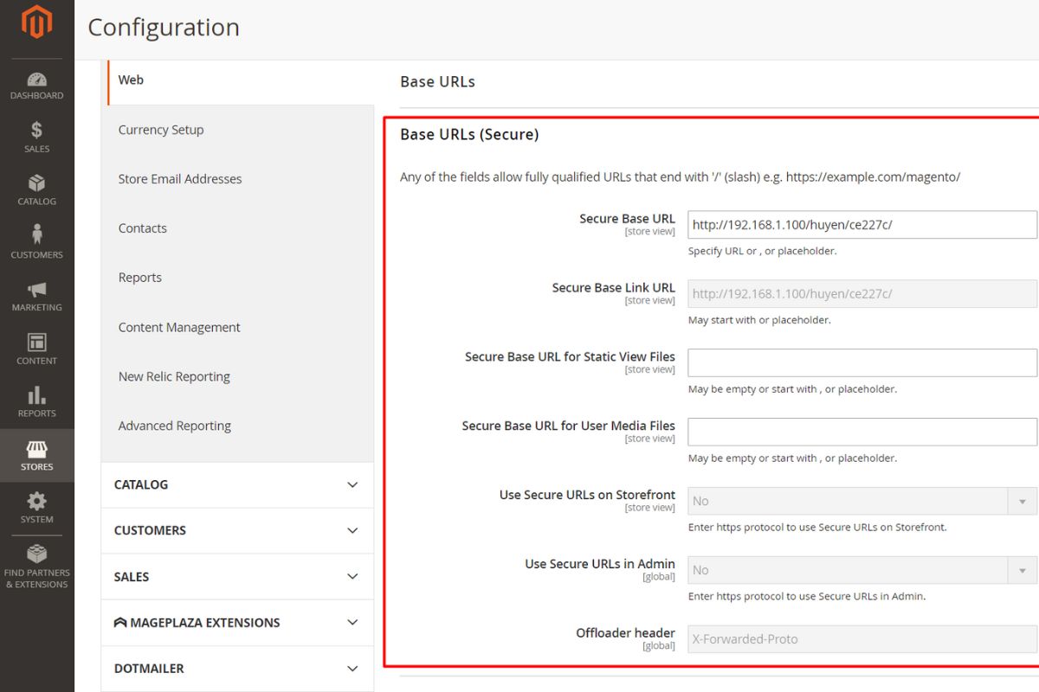
Task: Expand the DOTMAILER configuration group
Action: point(237,669)
